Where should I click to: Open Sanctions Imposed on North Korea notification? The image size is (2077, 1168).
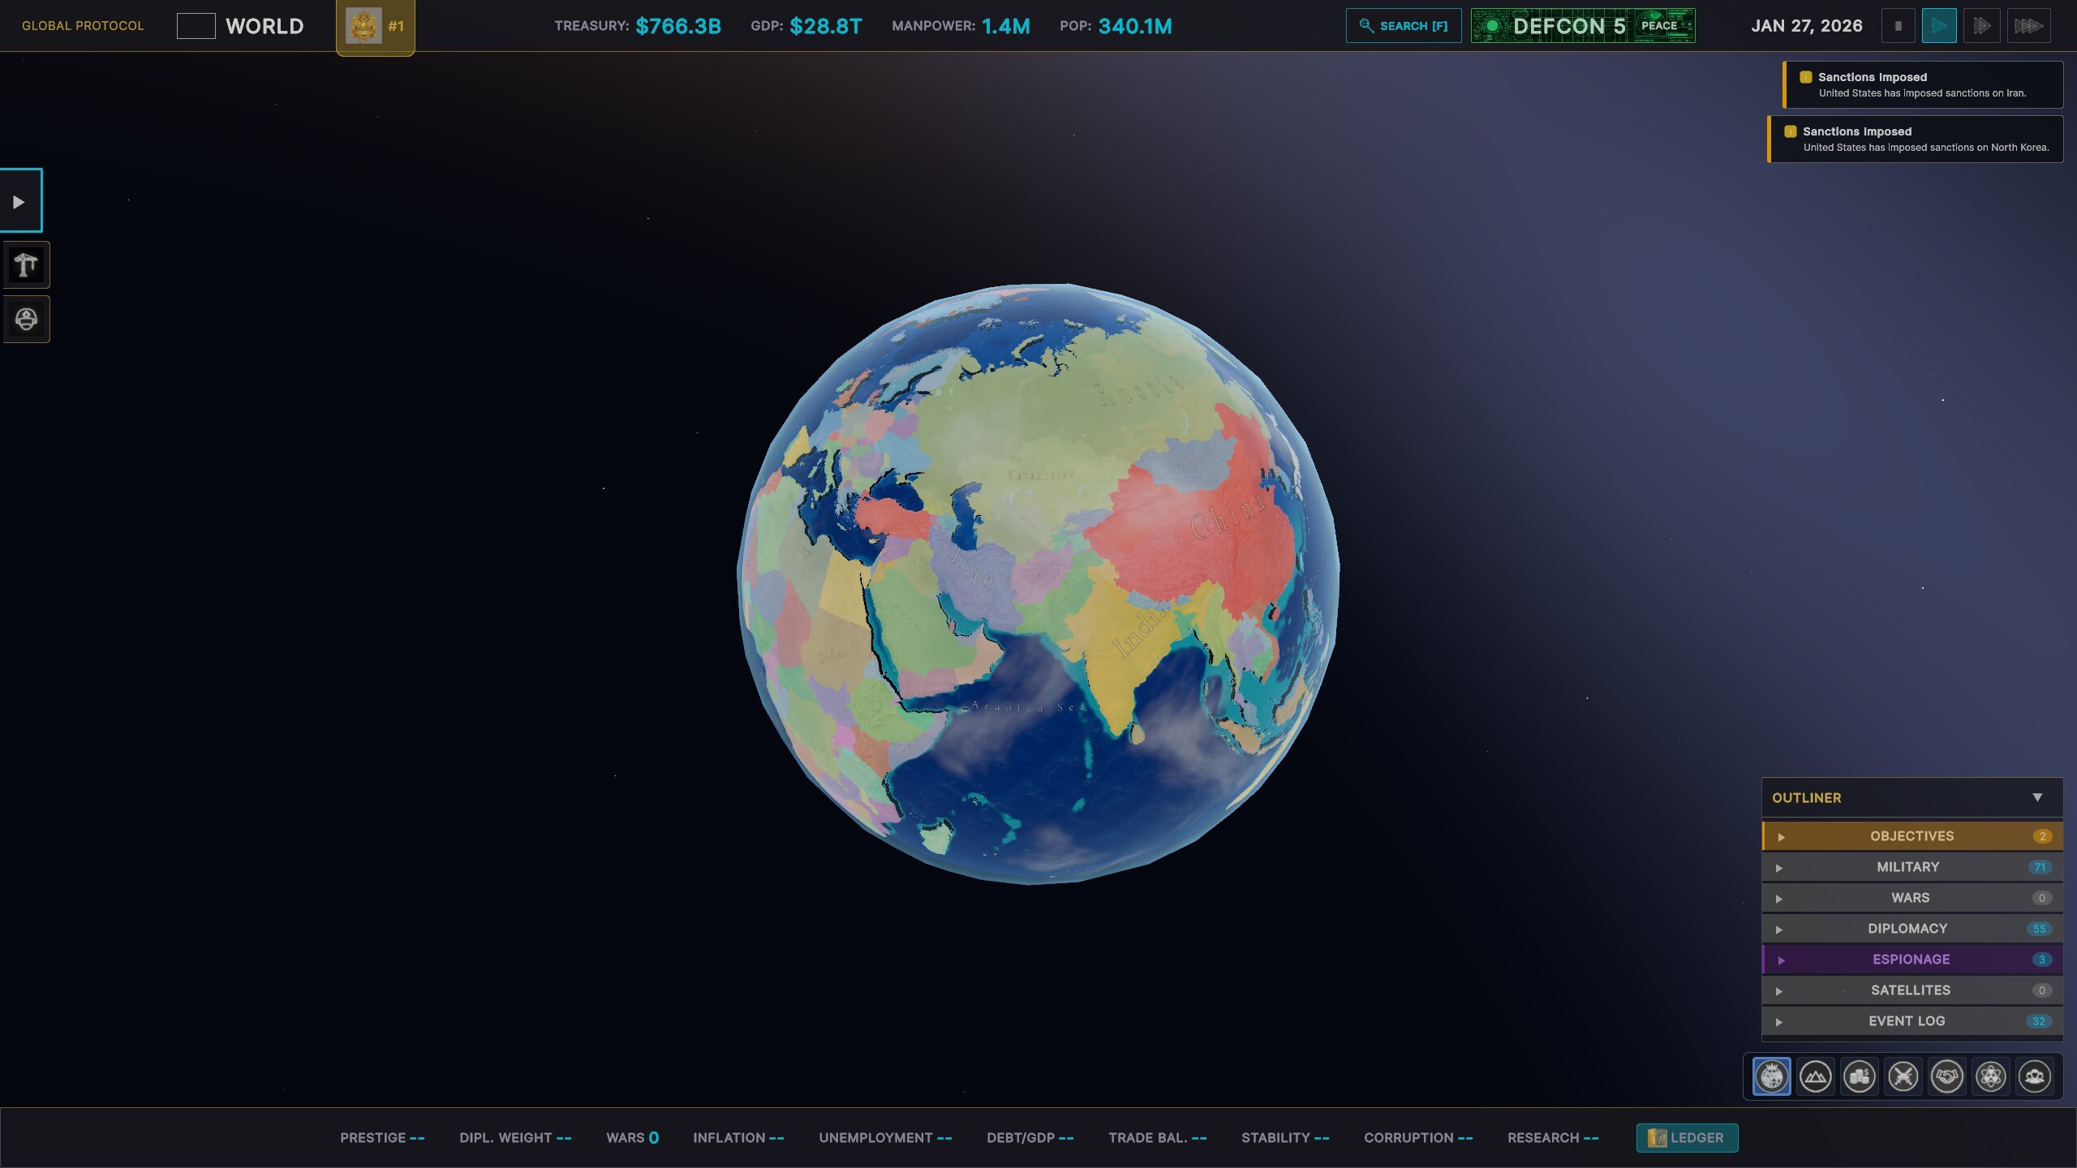(1916, 139)
